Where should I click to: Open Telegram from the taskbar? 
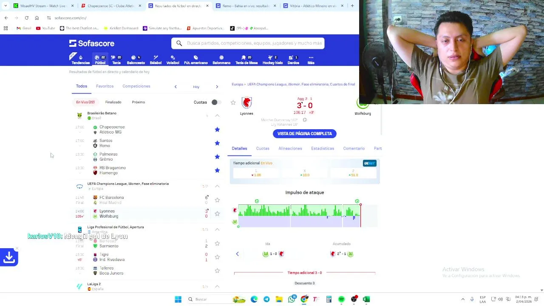click(x=266, y=299)
